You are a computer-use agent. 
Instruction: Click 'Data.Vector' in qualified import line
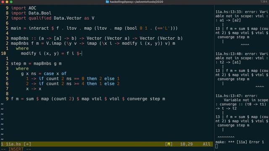(x=68, y=18)
